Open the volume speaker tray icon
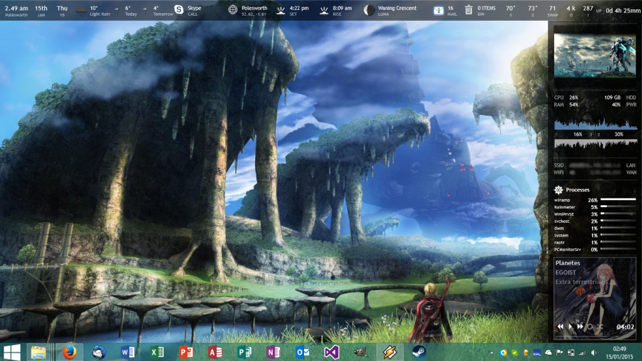This screenshot has height=361, width=642. pos(593,353)
